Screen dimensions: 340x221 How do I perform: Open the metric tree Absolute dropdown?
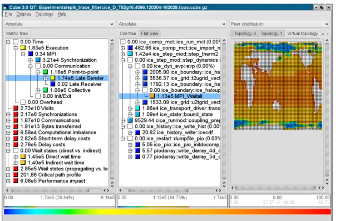[59, 24]
